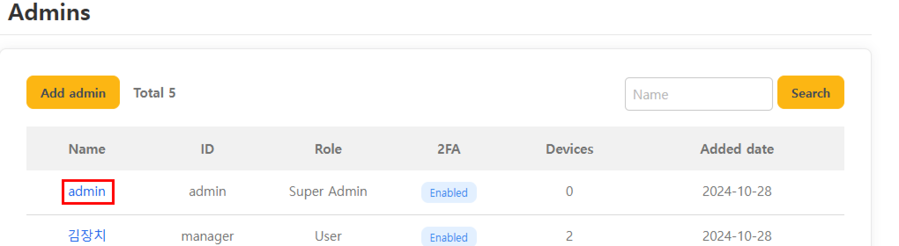Screen dimensions: 899x246
Task: Open the admin name link
Action: click(87, 192)
